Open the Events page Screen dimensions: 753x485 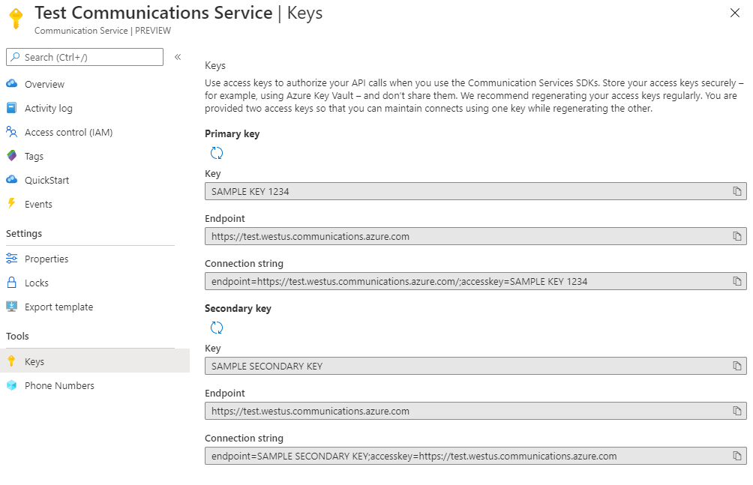(x=38, y=203)
